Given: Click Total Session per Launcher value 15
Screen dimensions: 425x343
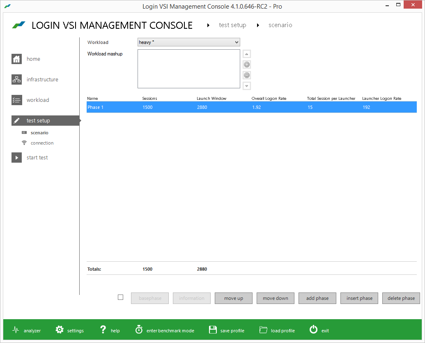Looking at the screenshot, I should tap(310, 107).
